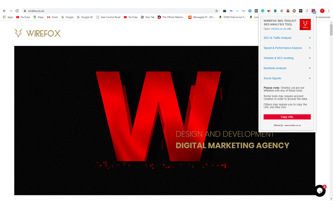Open the Apps bookmark shortcut
333x208 pixels.
(x=8, y=17)
